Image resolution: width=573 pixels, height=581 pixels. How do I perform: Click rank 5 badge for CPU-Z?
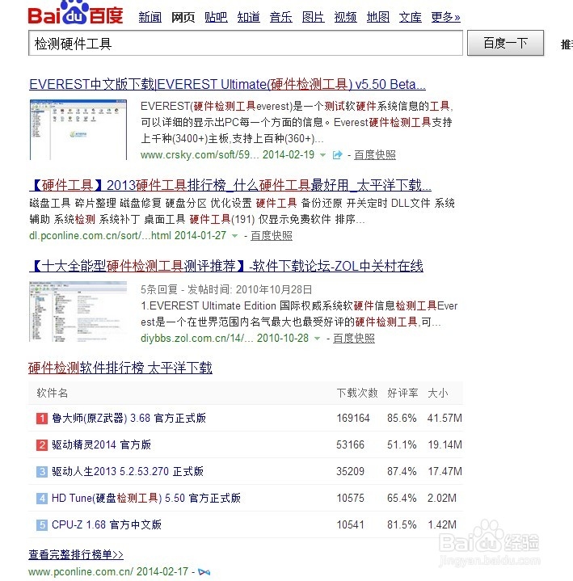click(x=42, y=525)
